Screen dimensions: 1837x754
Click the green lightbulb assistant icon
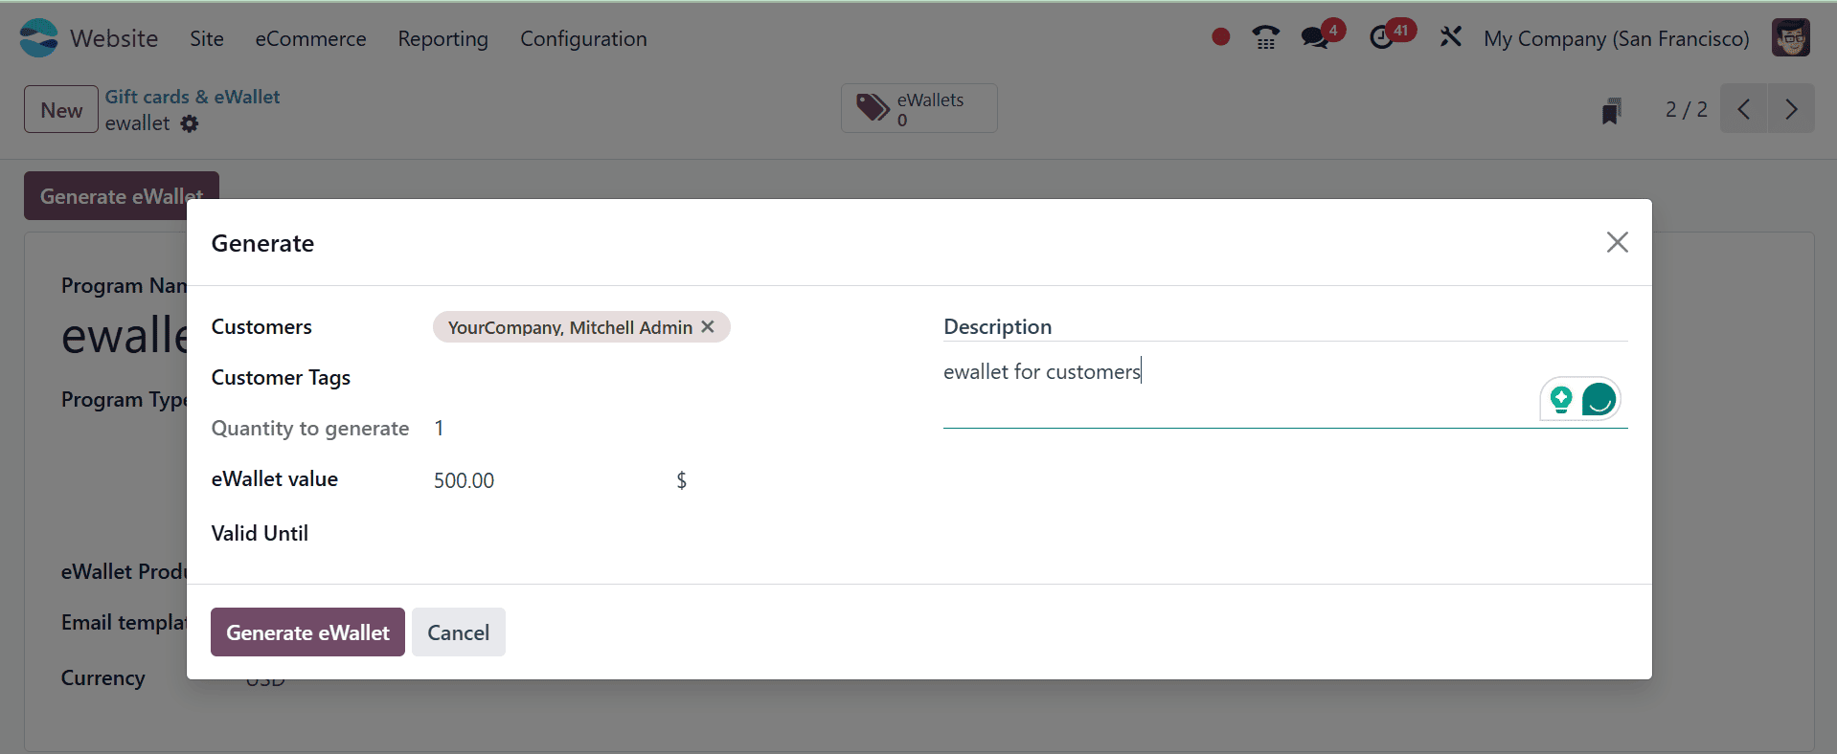click(1560, 399)
